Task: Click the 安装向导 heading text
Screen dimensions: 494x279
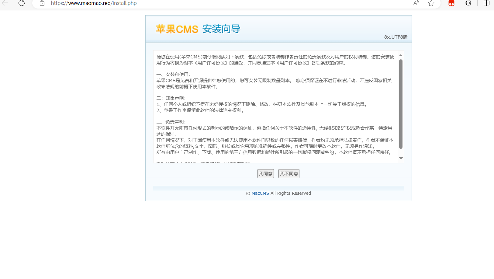Action: 221,29
